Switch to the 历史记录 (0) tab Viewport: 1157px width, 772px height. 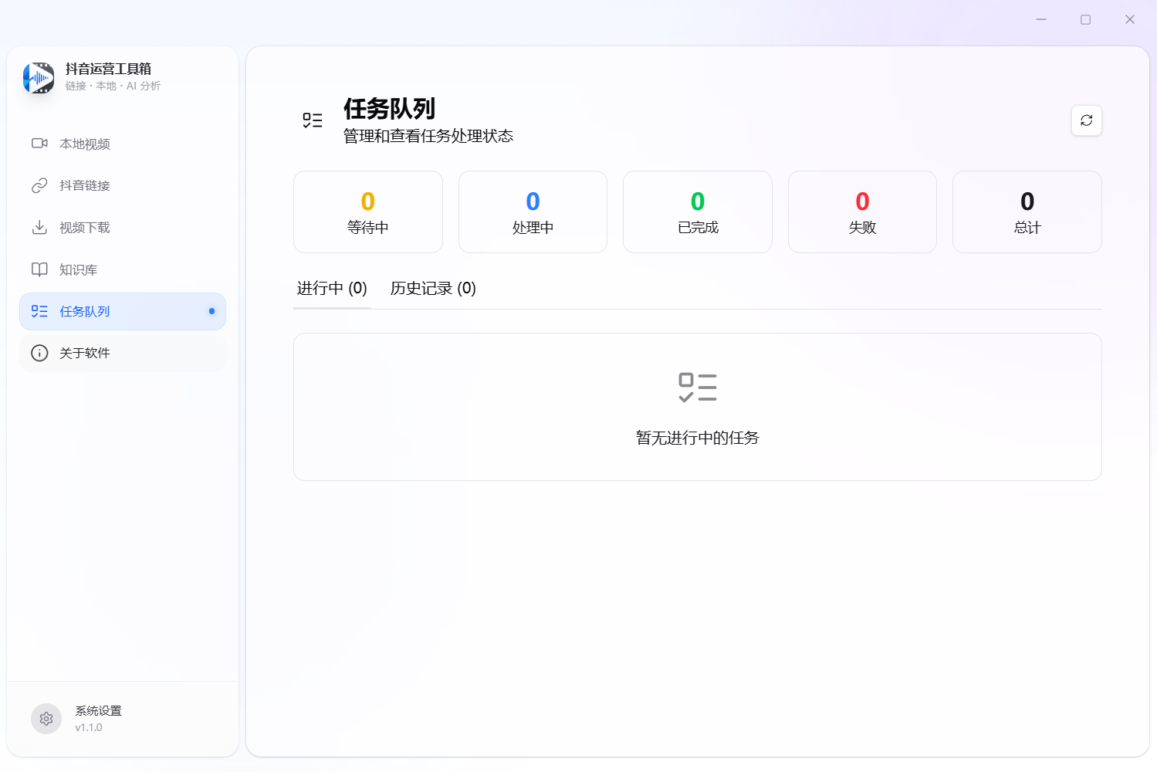pos(433,289)
